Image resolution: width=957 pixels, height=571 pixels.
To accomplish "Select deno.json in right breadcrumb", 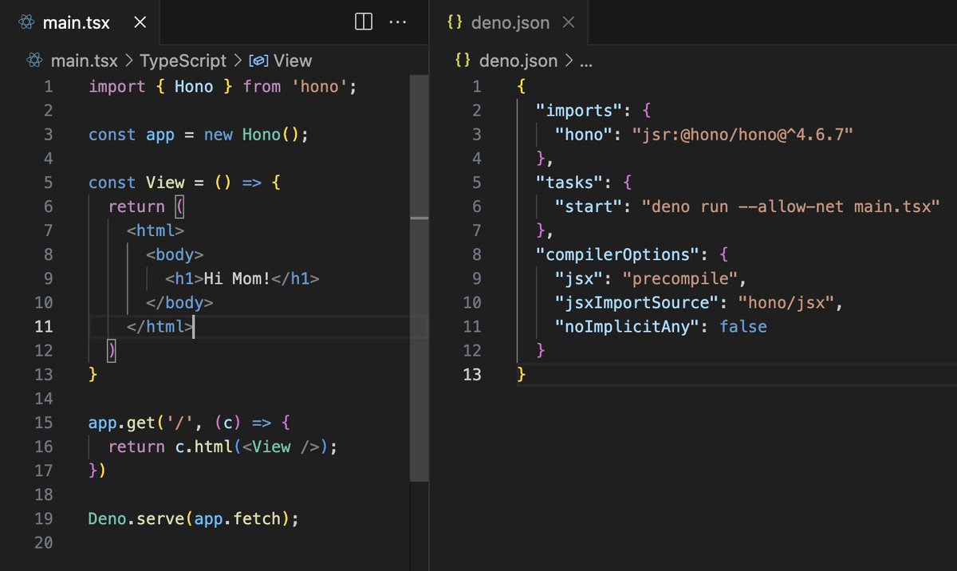I will coord(518,61).
